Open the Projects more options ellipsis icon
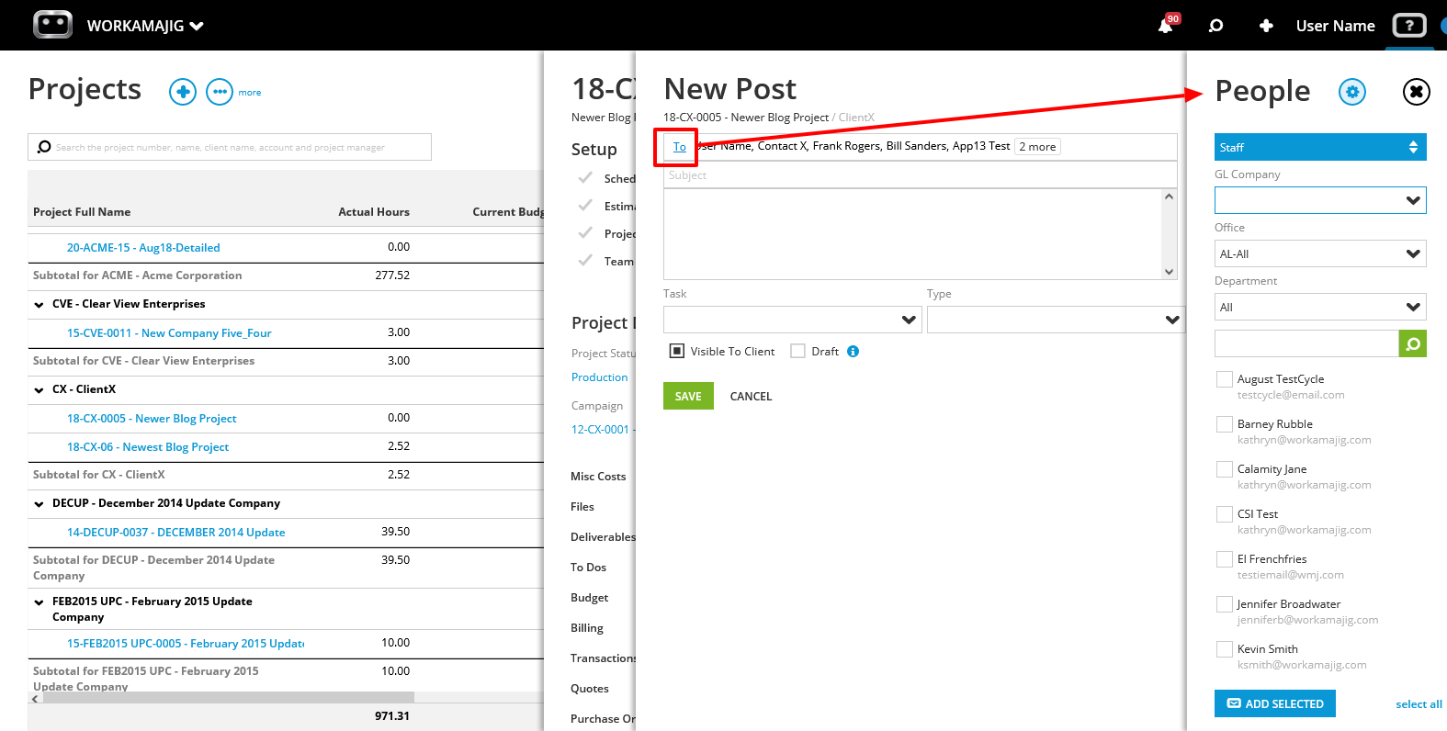Screen dimensions: 1447x731 point(220,92)
